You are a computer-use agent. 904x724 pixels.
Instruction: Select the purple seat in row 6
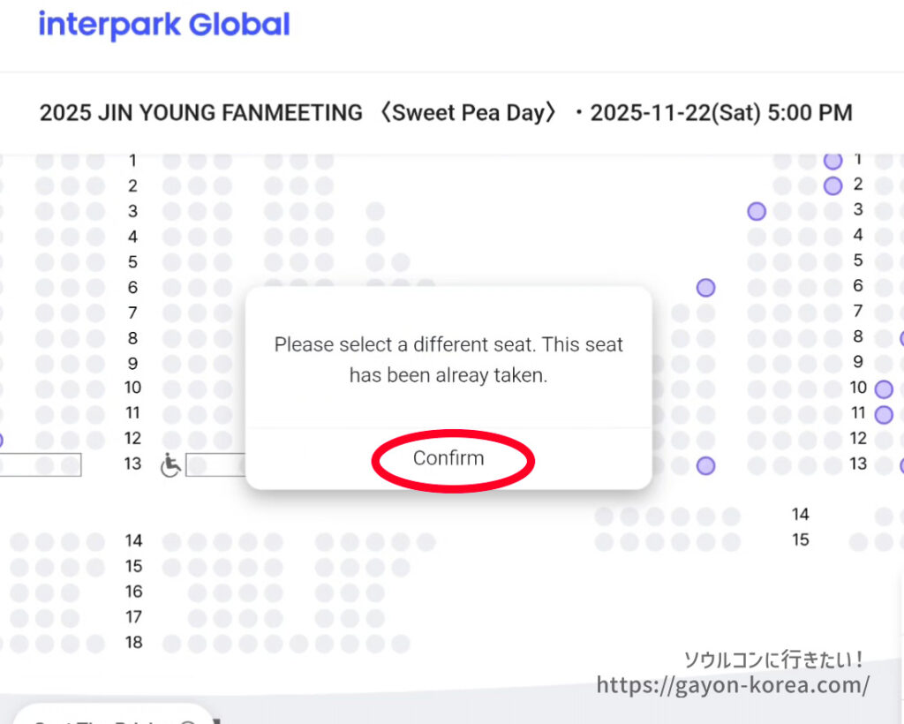(706, 287)
